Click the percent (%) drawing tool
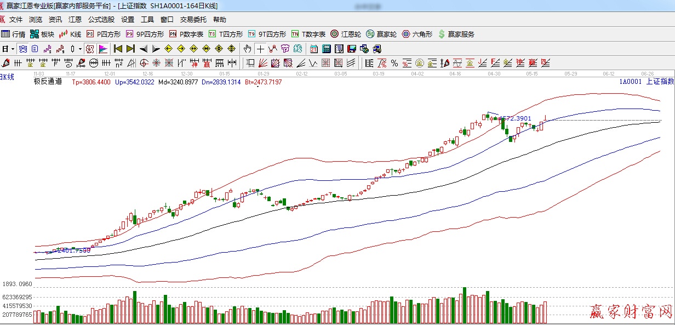This screenshot has width=675, height=325. [x=394, y=62]
